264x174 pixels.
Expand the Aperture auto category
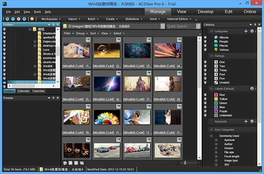click(216, 140)
